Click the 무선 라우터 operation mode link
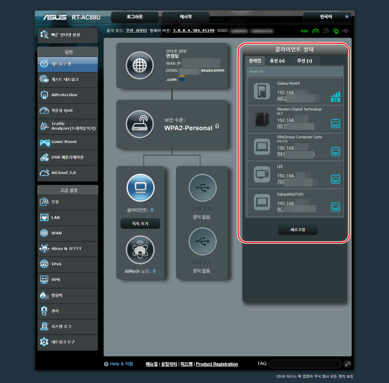Viewport: 389px width, 383px height. point(136,31)
